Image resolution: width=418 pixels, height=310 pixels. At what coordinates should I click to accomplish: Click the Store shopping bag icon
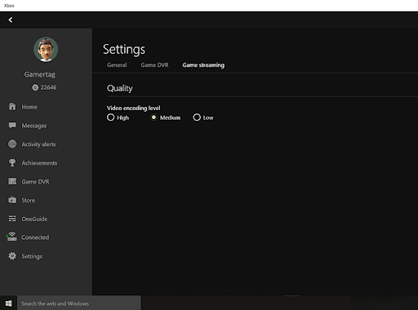point(12,200)
